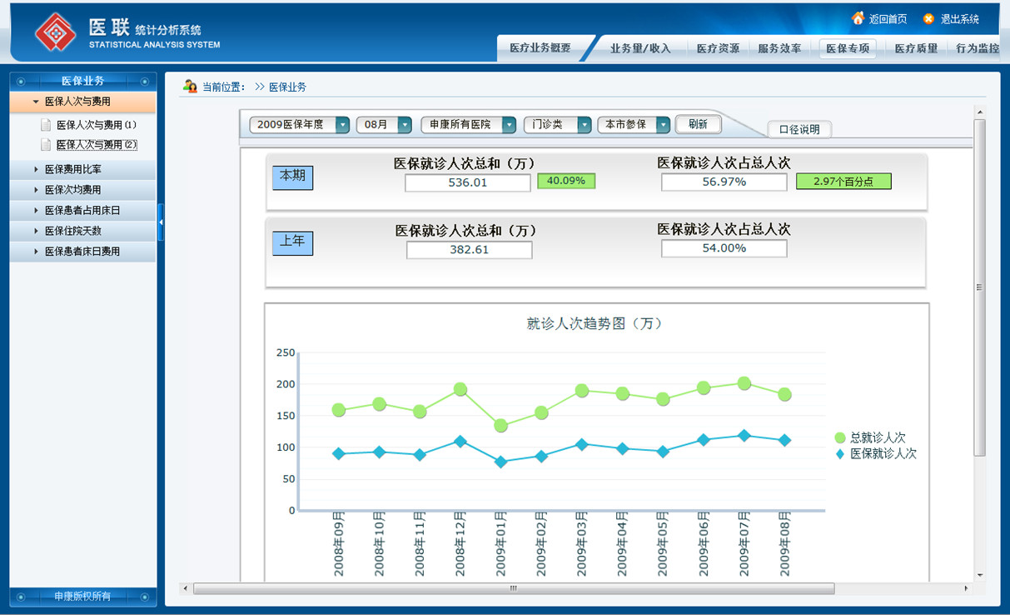Click the document icon for 医保人次与费用 (2)
Viewport: 1010px width, 615px height.
pos(47,145)
